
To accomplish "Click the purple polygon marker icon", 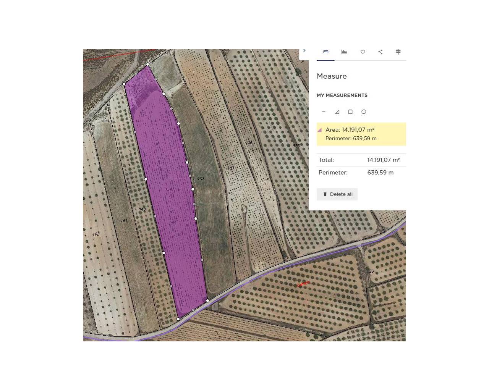I will coord(319,130).
